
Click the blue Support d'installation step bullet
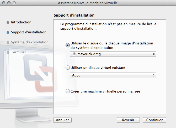pyautogui.click(x=8, y=33)
